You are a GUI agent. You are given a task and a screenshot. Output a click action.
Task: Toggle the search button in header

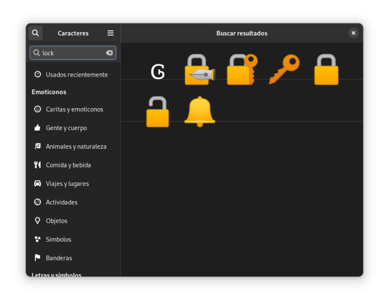(x=35, y=33)
